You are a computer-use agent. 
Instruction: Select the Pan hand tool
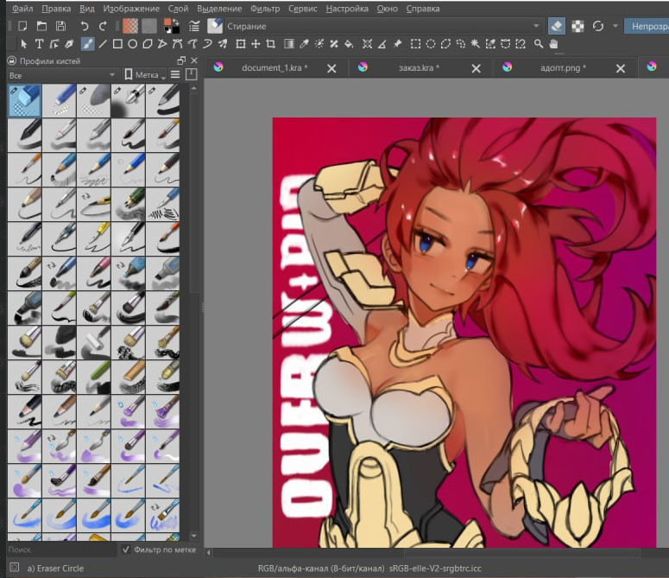(x=554, y=44)
